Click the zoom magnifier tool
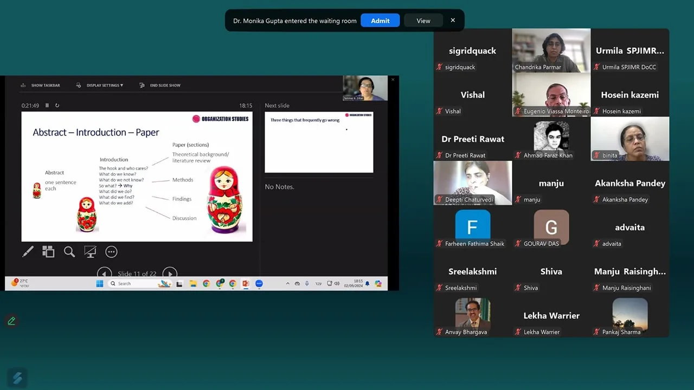The height and width of the screenshot is (390, 694). tap(69, 252)
